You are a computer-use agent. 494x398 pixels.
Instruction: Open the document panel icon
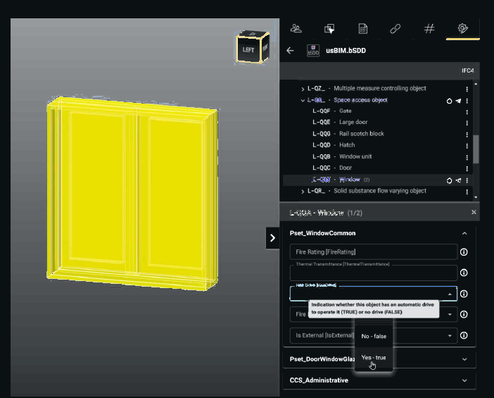(x=363, y=29)
